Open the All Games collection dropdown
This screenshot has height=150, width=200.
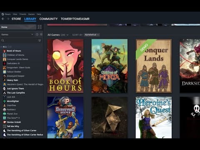(58, 35)
